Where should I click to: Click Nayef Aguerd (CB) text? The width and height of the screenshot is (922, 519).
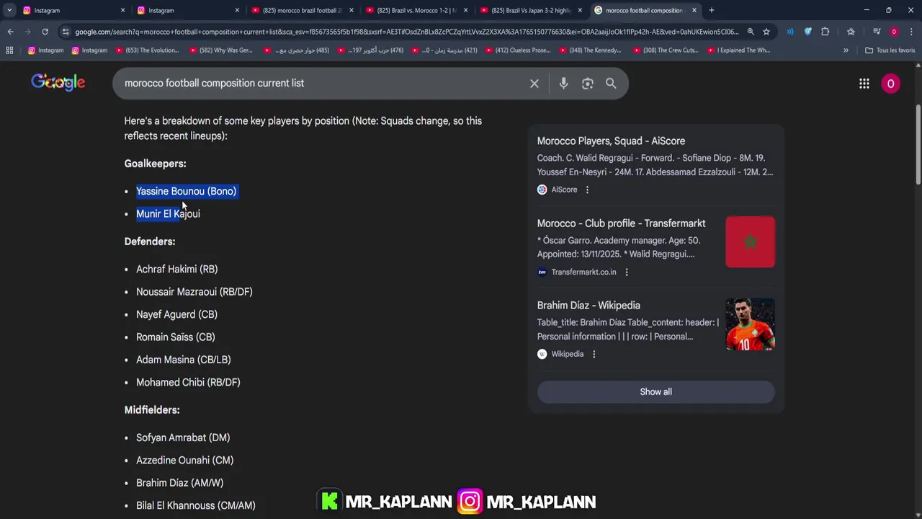pos(176,314)
